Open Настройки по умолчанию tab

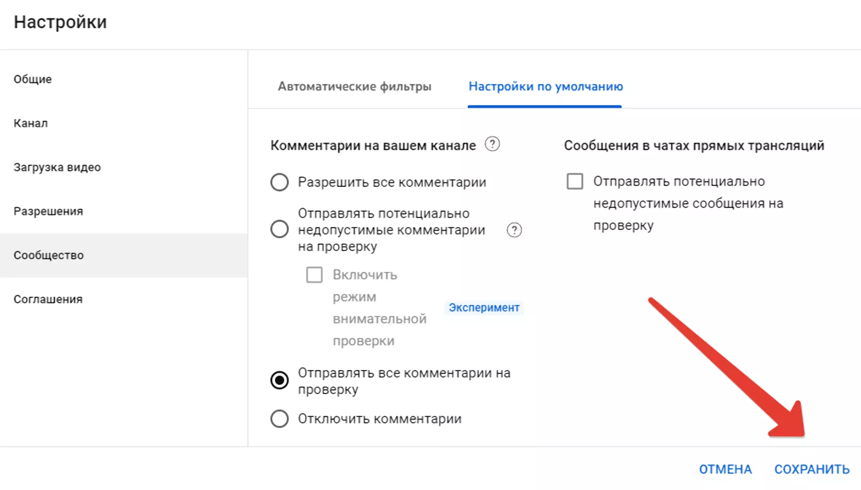545,87
